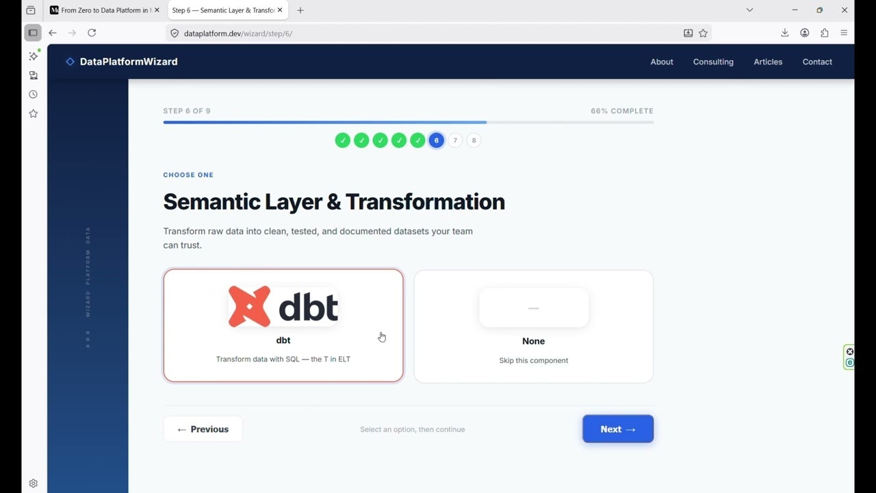Click 'Skip this component' text
Viewport: 876px width, 493px height.
pos(534,361)
